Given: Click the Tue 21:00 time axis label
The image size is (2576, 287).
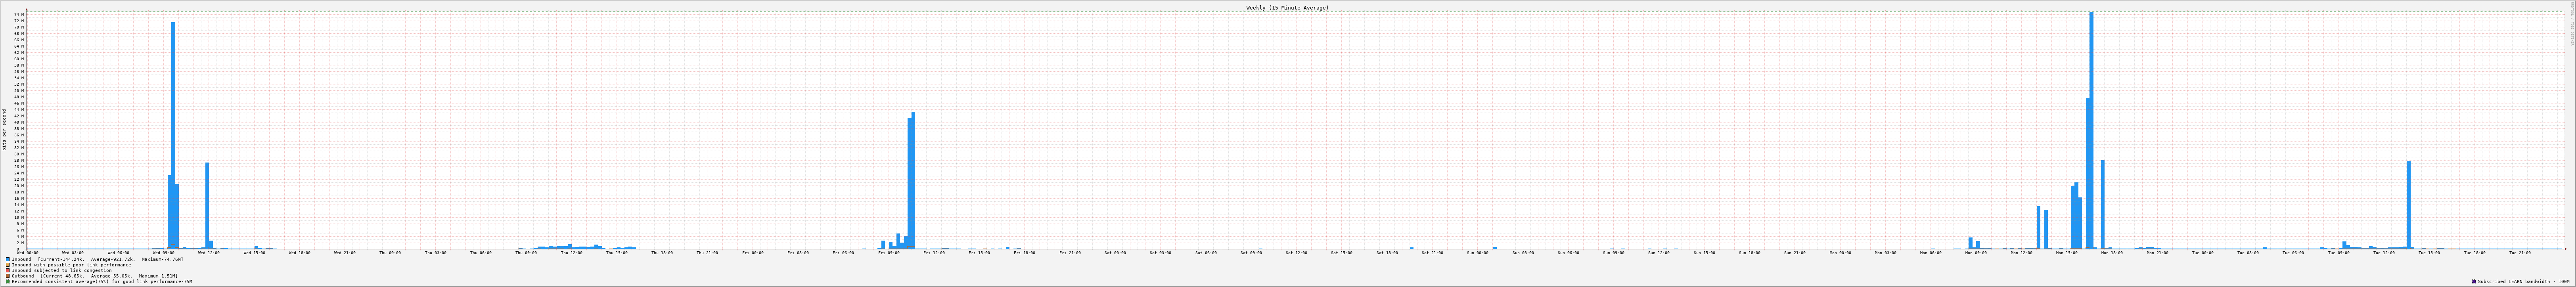Looking at the screenshot, I should click(x=2519, y=253).
